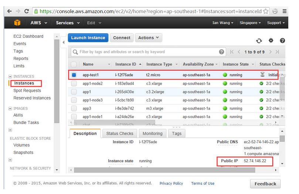Collapse the IMAGES section in the sidebar
This screenshot has width=299, height=194.
10,108
